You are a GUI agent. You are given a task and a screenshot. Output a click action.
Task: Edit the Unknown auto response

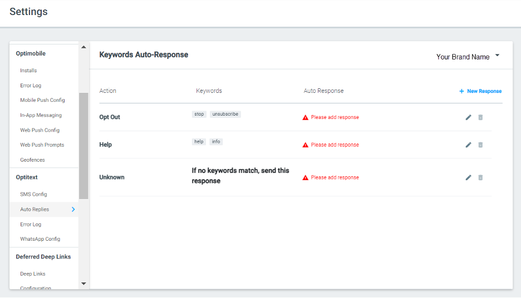(x=468, y=177)
